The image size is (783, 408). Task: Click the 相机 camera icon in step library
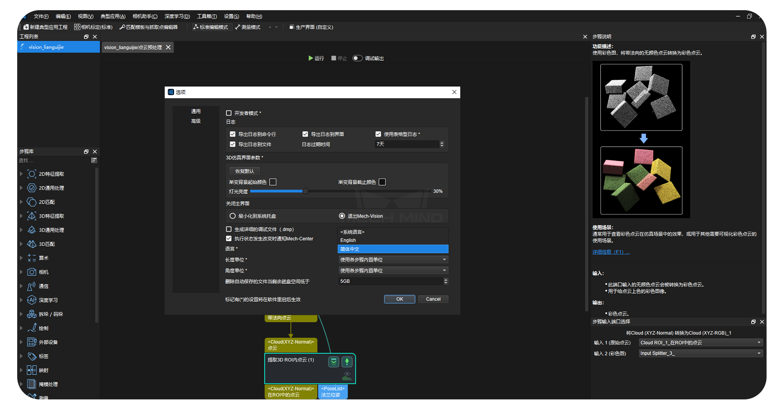point(31,272)
